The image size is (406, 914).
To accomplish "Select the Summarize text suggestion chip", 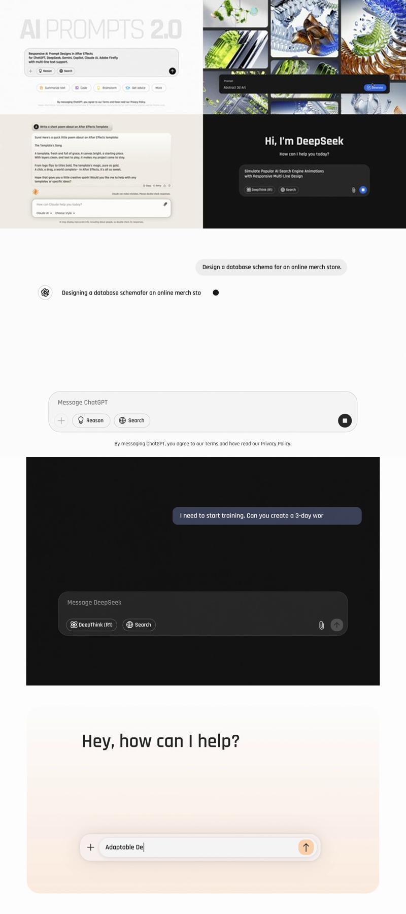I will click(53, 88).
